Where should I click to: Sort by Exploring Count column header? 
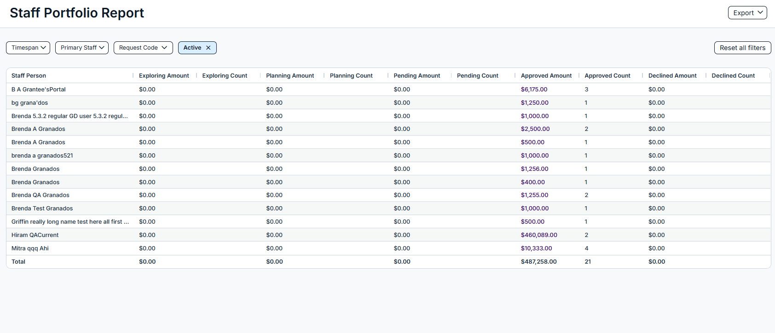[x=225, y=76]
